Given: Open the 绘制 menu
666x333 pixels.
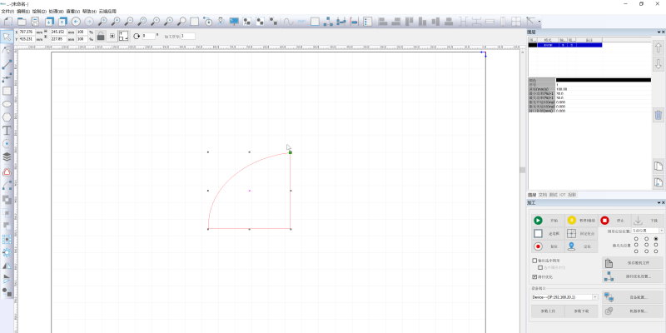Looking at the screenshot, I should point(39,12).
